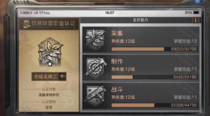Tap the signal strength bars icon
The width and height of the screenshot is (210, 116).
coord(36,13)
